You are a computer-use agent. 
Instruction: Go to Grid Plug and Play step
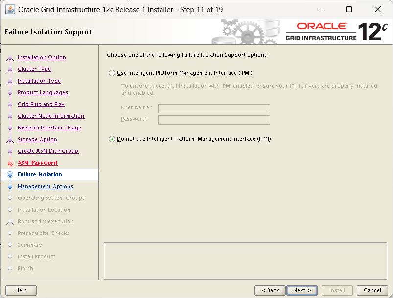point(41,104)
